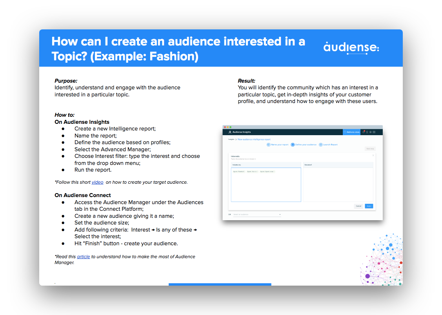
Task: Open the 'video' hyperlink
Action: pos(98,182)
